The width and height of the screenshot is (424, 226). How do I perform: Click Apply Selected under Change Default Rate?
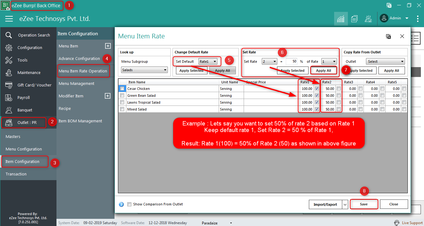click(191, 71)
